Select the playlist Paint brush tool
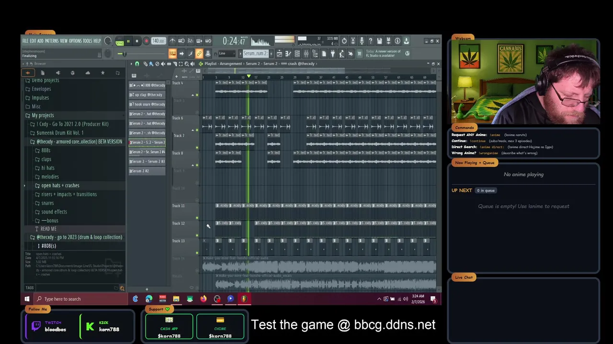The image size is (613, 344). point(151,64)
